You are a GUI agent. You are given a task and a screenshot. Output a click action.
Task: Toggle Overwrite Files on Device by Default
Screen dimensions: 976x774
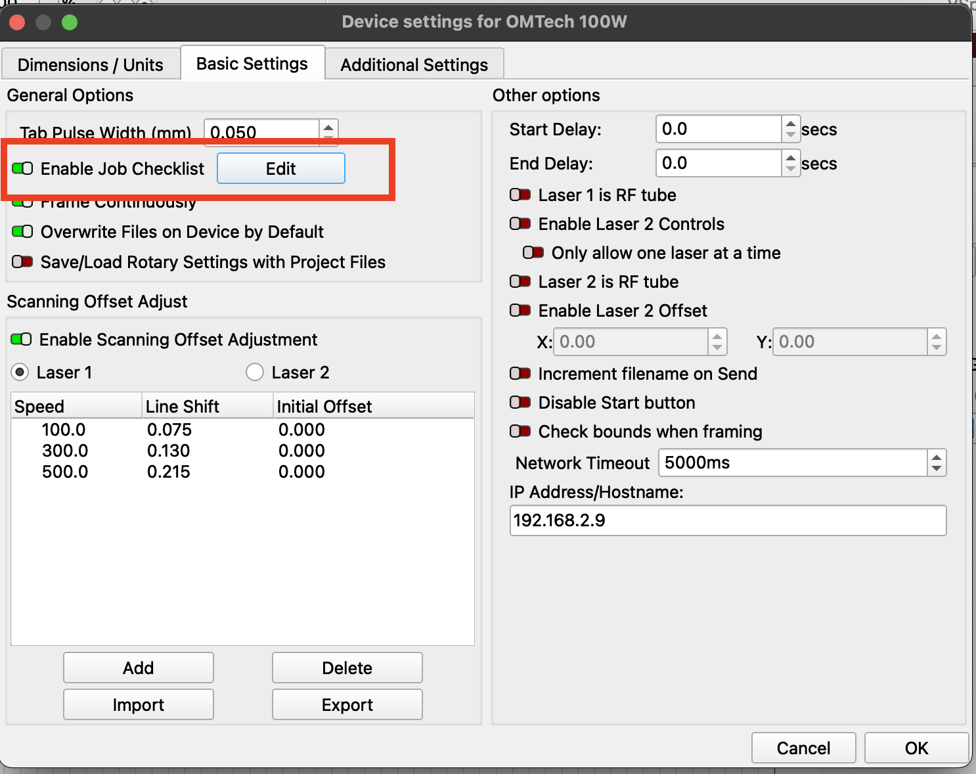[23, 232]
